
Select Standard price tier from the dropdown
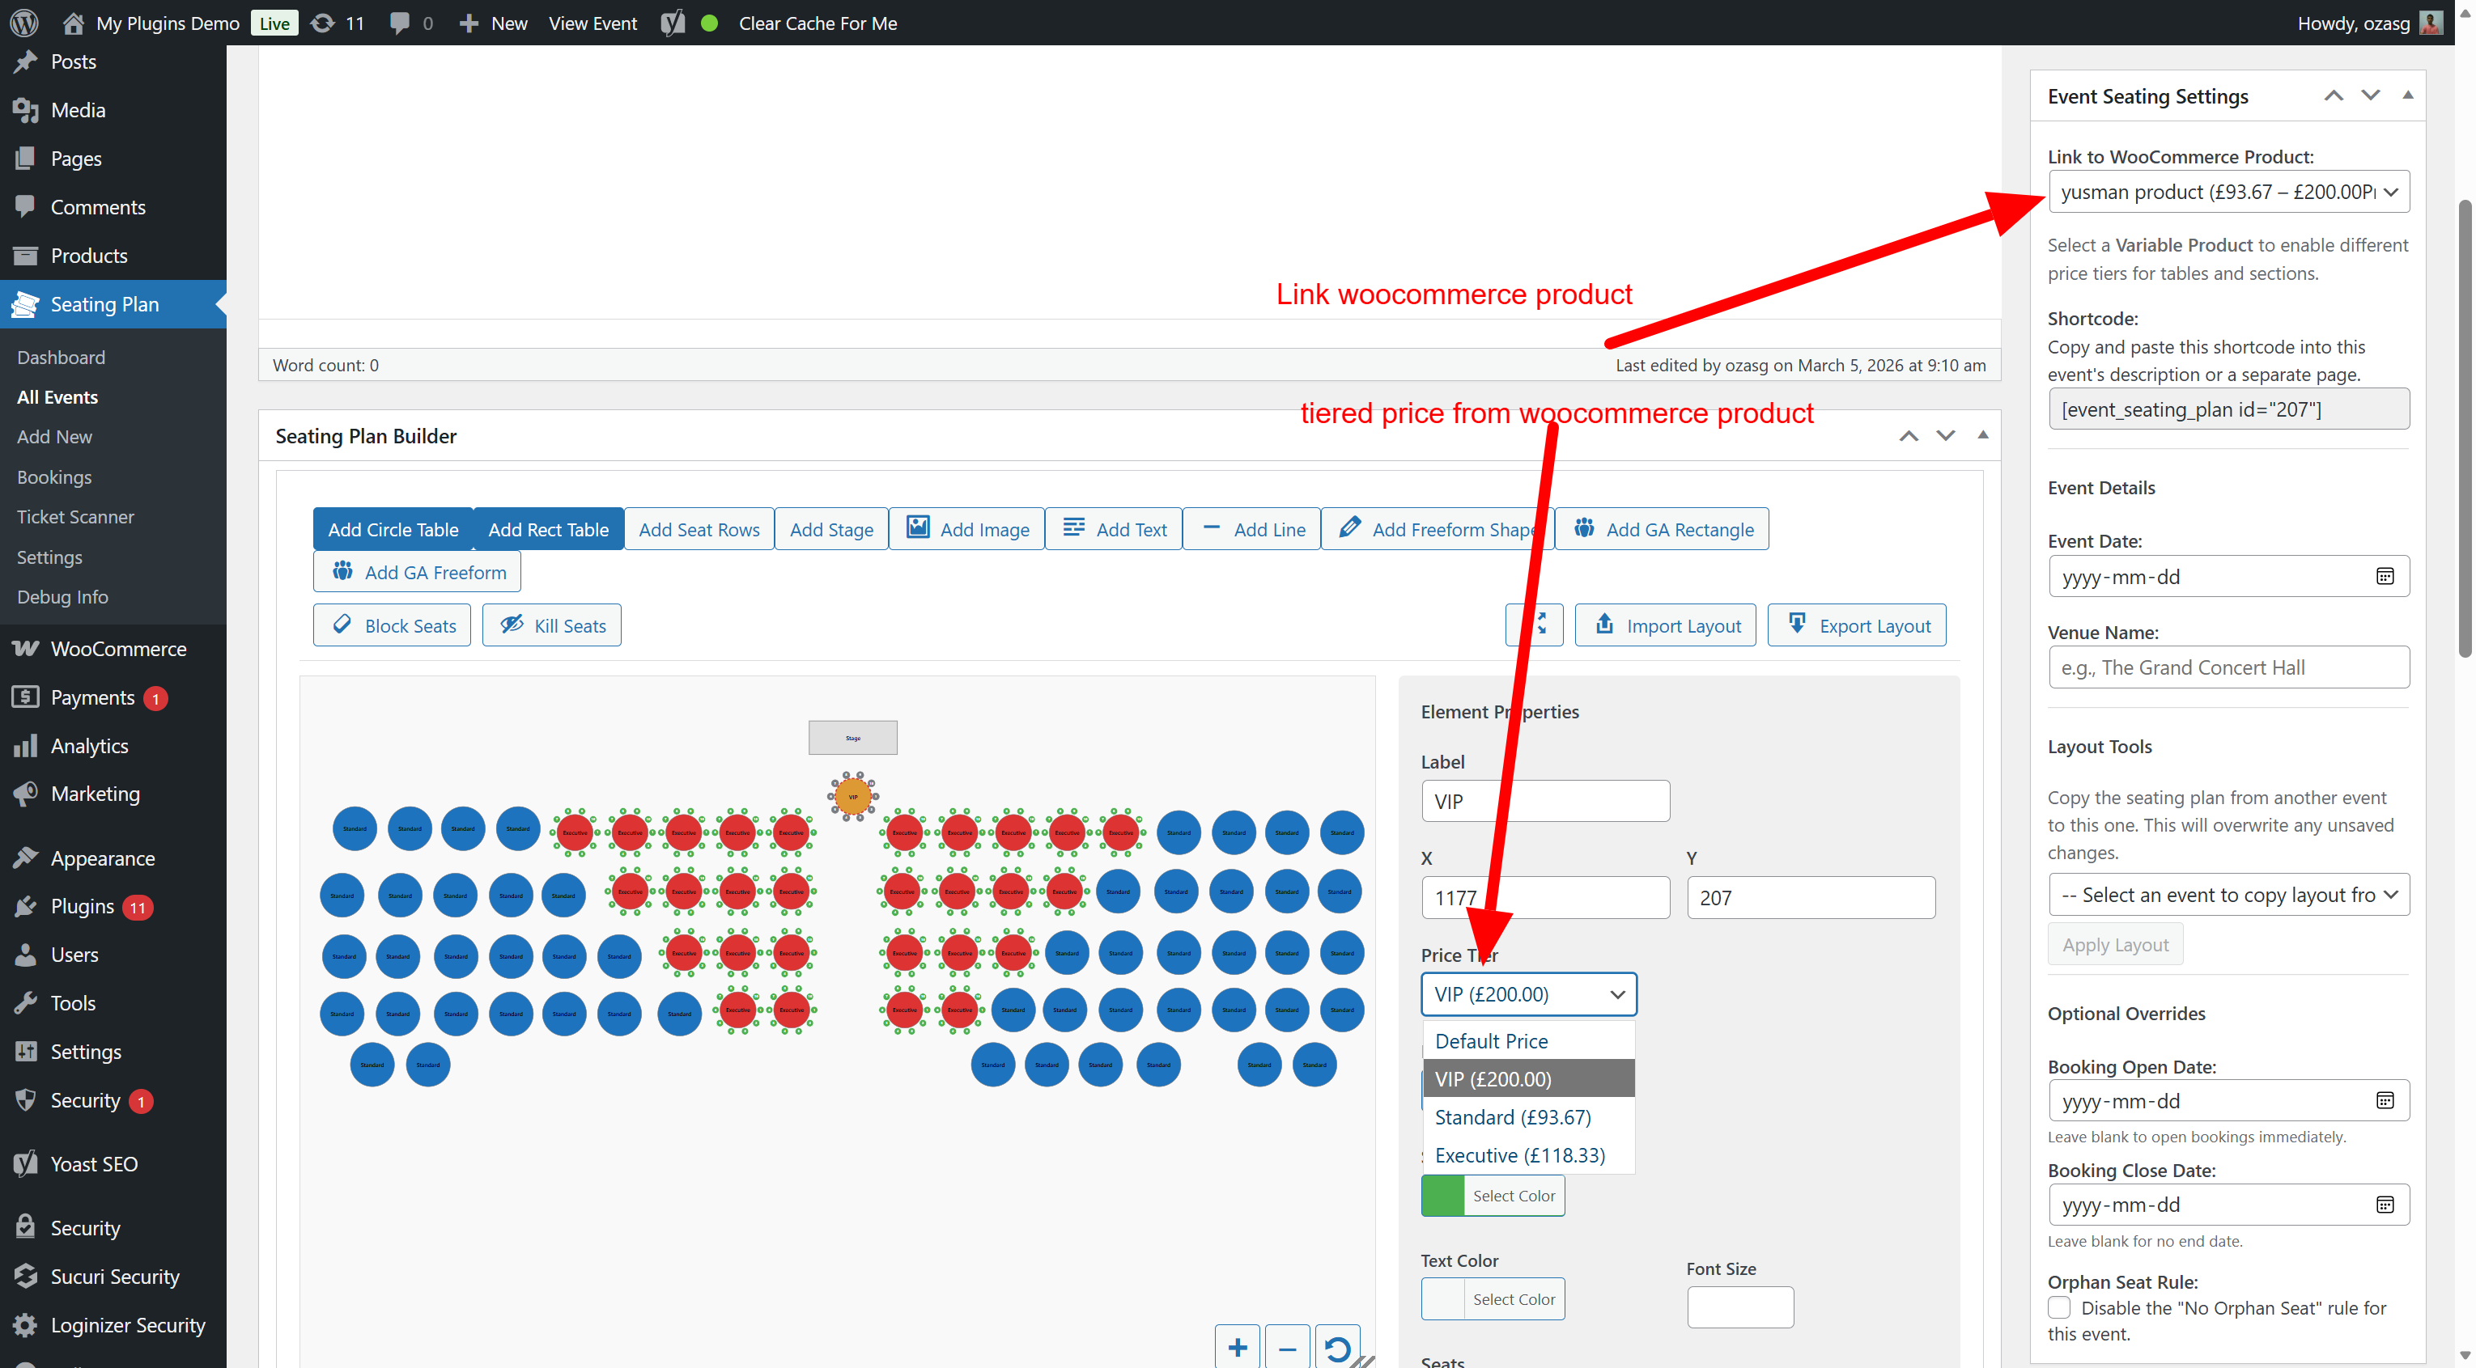pyautogui.click(x=1511, y=1116)
